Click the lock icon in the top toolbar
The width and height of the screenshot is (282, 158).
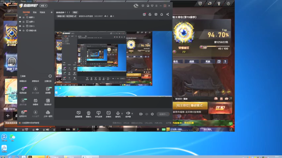(150, 14)
